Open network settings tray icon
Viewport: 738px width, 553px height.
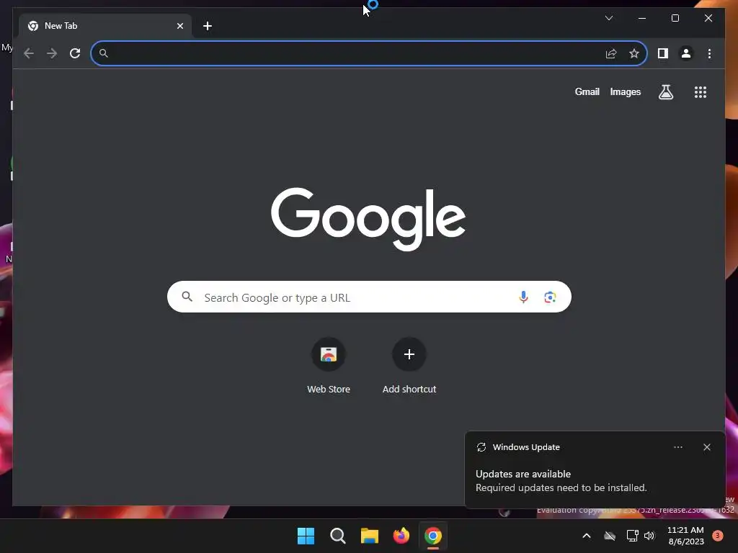[x=632, y=536]
